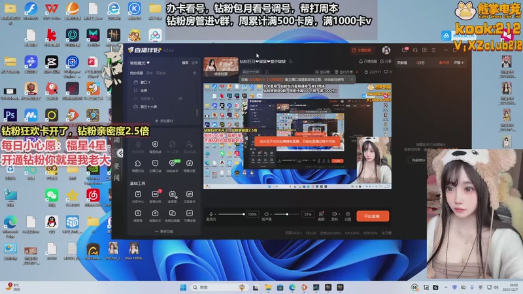
Task: Click the 主播数据 button in title bar
Action: (x=362, y=50)
